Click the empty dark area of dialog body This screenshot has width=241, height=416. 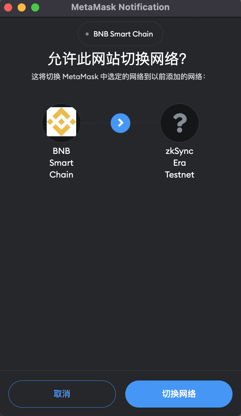point(121,271)
